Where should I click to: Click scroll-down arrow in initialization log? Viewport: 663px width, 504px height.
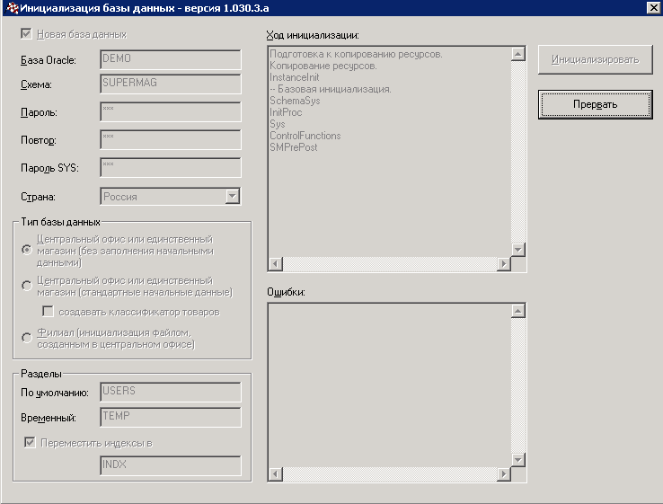(x=518, y=250)
